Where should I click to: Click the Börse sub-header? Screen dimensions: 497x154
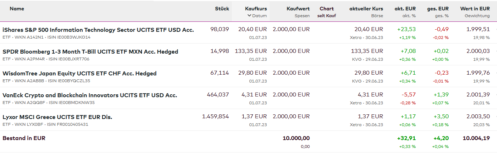click(377, 16)
